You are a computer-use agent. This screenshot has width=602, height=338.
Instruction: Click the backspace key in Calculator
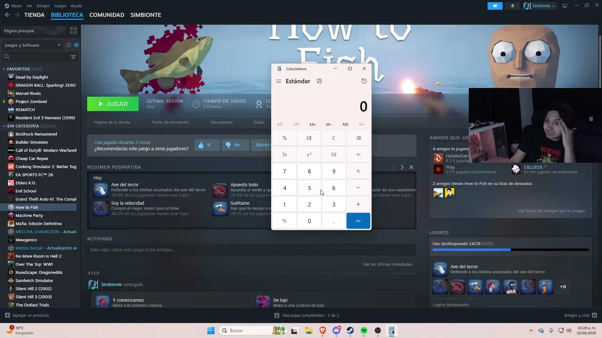point(358,138)
